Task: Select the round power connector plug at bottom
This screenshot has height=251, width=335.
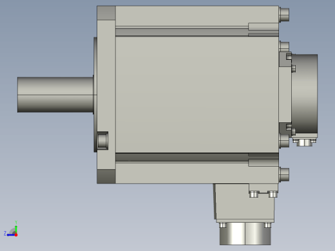Action: click(245, 234)
